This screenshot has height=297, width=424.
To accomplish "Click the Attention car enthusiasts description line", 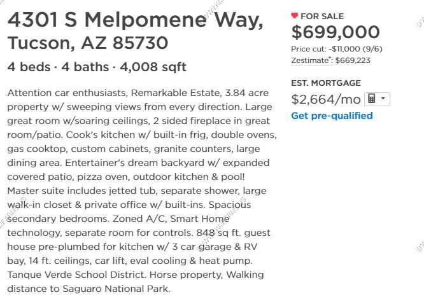I will click(138, 93).
